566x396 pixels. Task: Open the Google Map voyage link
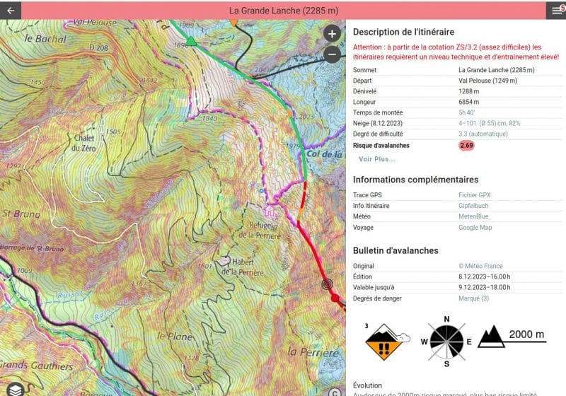pos(476,228)
